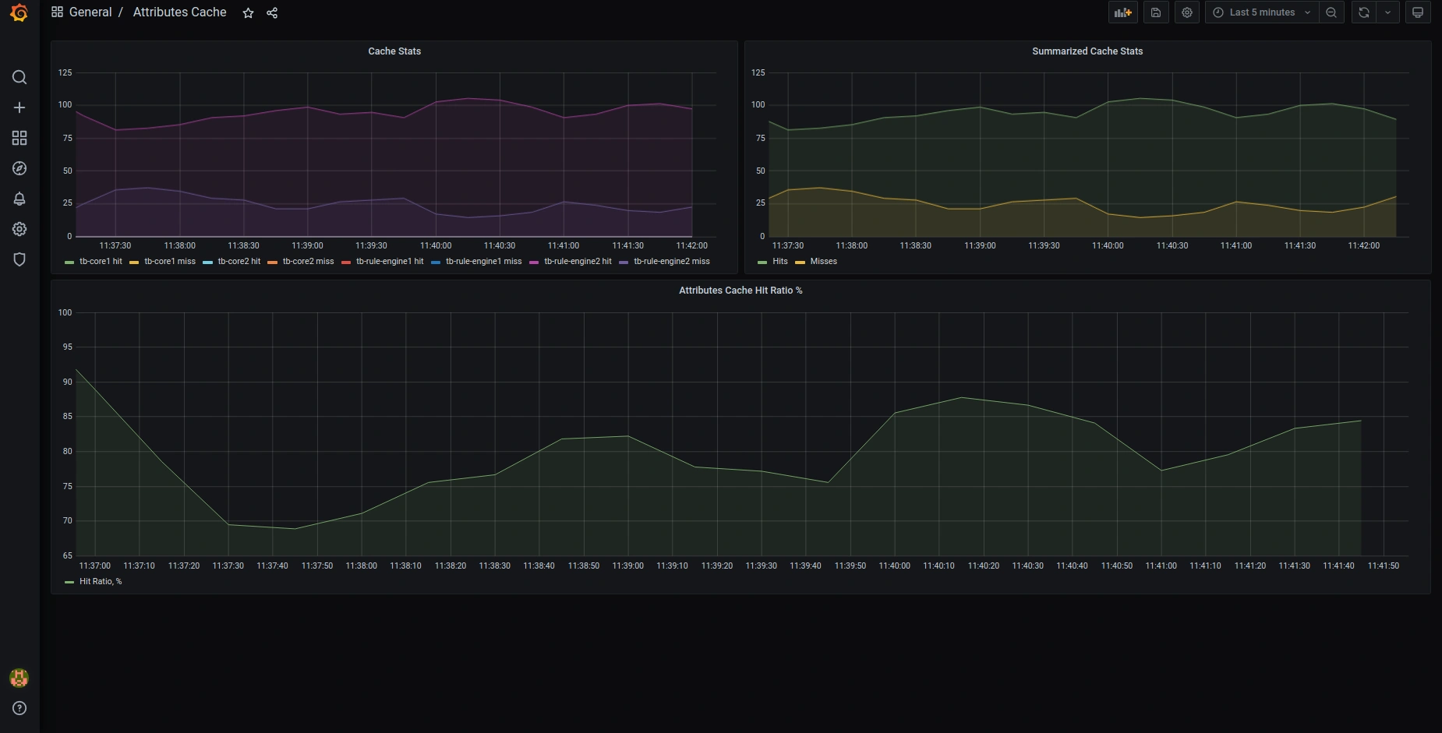
Task: Open the Dashboards grid icon in sidebar
Action: point(19,138)
